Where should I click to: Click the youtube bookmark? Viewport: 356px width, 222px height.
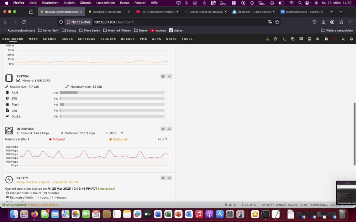pyautogui.click(x=158, y=30)
